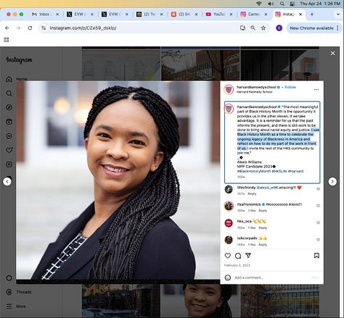Open Chrome profile avatar

click(279, 28)
